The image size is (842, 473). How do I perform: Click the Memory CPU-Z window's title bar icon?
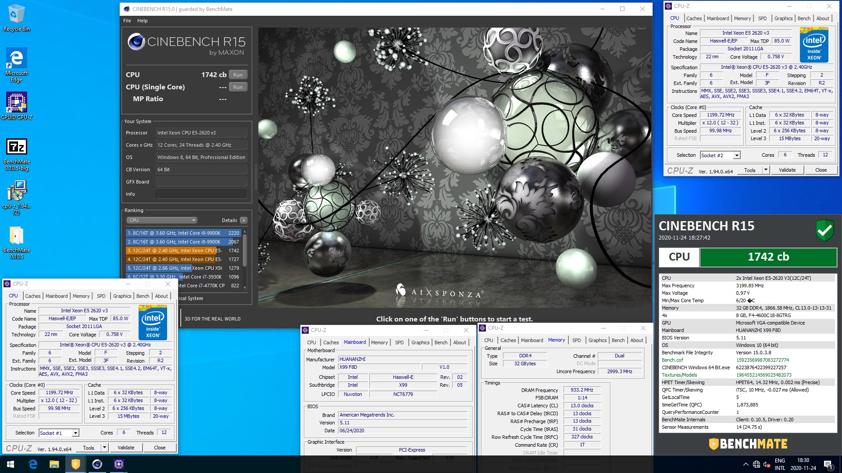483,328
